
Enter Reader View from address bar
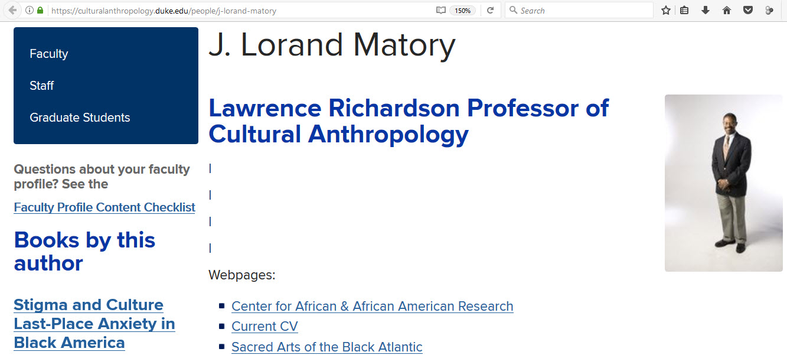[440, 11]
